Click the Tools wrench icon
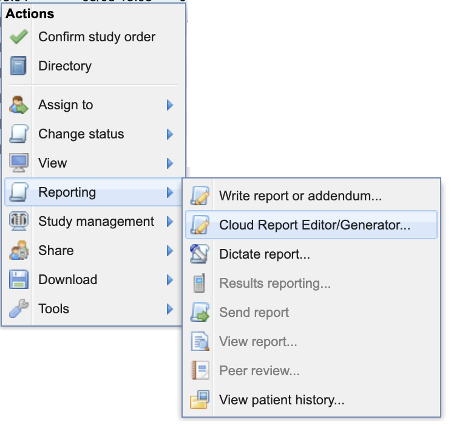Viewport: 451px width, 425px height. click(x=19, y=308)
